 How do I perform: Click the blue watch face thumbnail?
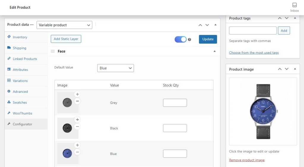pos(67,153)
